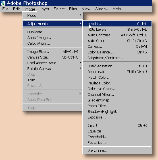Select Desaturate command
The width and height of the screenshot is (158, 160).
point(117,72)
